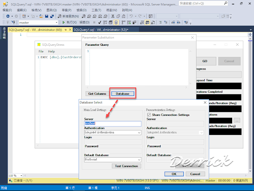This screenshot has height=191, width=254.
Task: Open the active tabs list dropdown arrow
Action: (251, 30)
